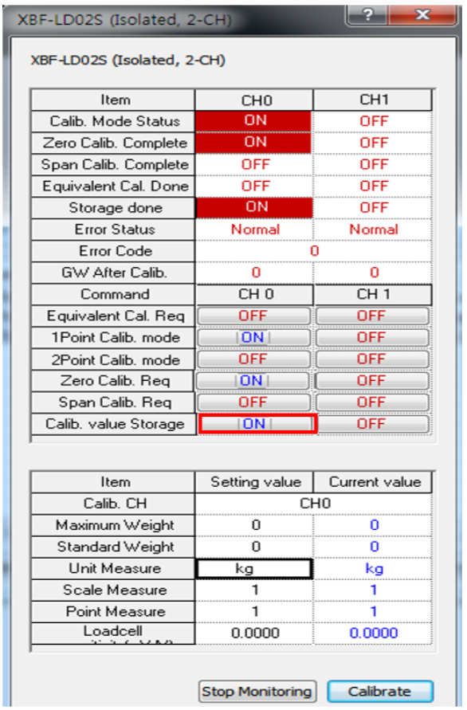Toggle CH 0 2Point Calib. mode
Viewport: 467px width, 710px height.
253,359
